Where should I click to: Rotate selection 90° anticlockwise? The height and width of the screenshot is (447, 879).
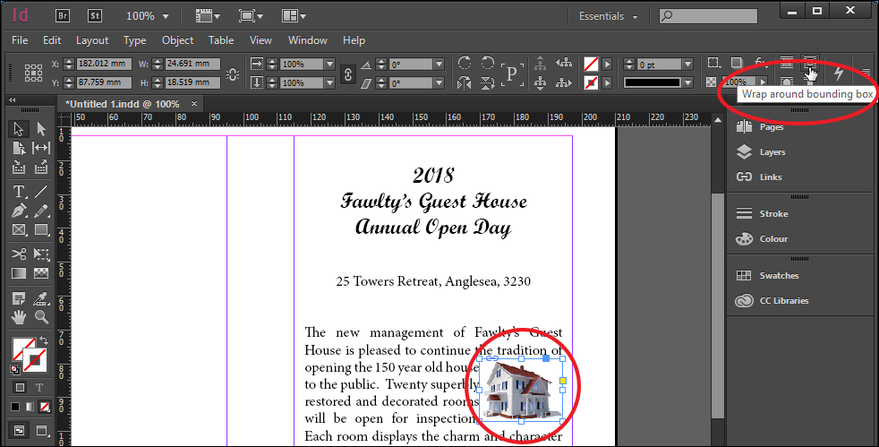487,63
